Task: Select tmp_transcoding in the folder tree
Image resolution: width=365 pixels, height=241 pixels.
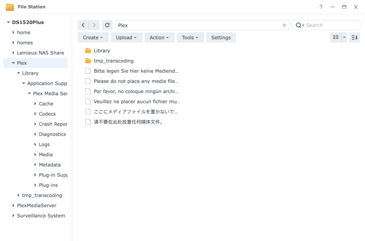Action: (42, 195)
